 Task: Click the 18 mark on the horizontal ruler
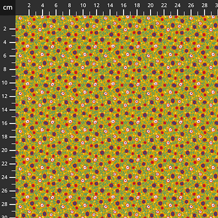pos(137,6)
